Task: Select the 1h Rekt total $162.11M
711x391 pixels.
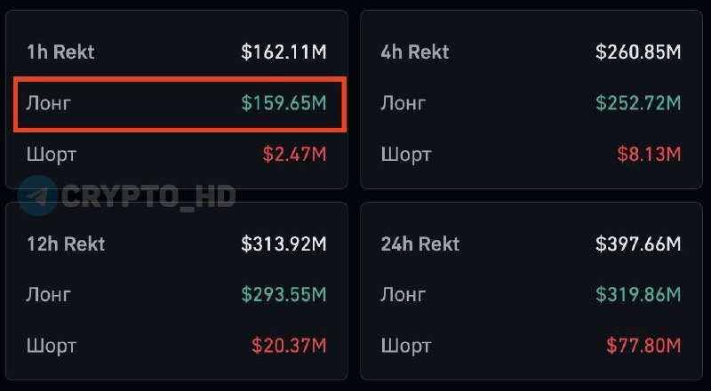Action: (x=284, y=52)
